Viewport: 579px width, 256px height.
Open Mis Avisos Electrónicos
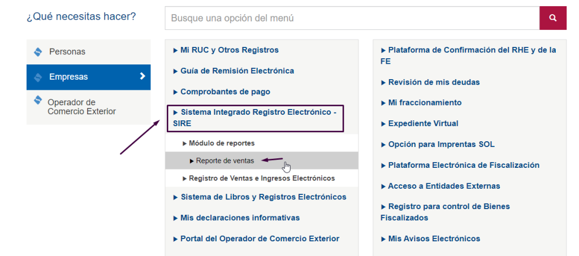click(430, 238)
